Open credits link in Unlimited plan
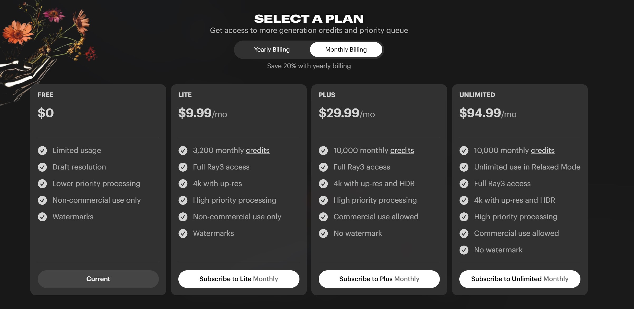The width and height of the screenshot is (634, 309). pyautogui.click(x=542, y=150)
